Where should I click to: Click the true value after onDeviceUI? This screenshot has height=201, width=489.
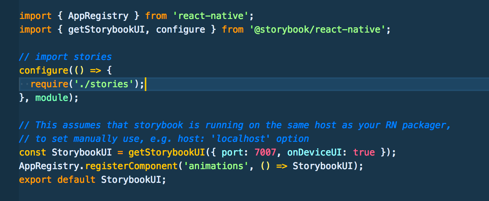tap(364, 152)
